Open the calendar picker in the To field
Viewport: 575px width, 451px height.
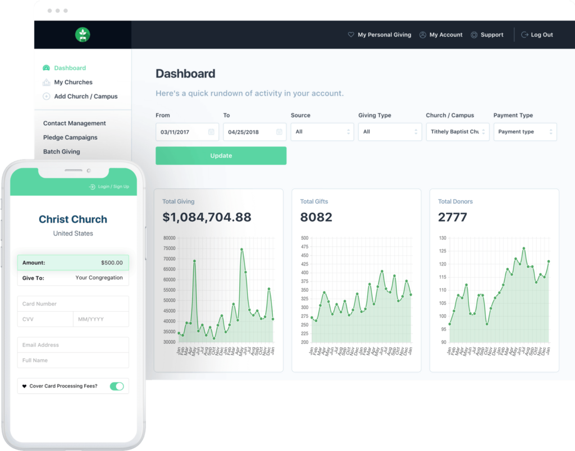pos(279,132)
